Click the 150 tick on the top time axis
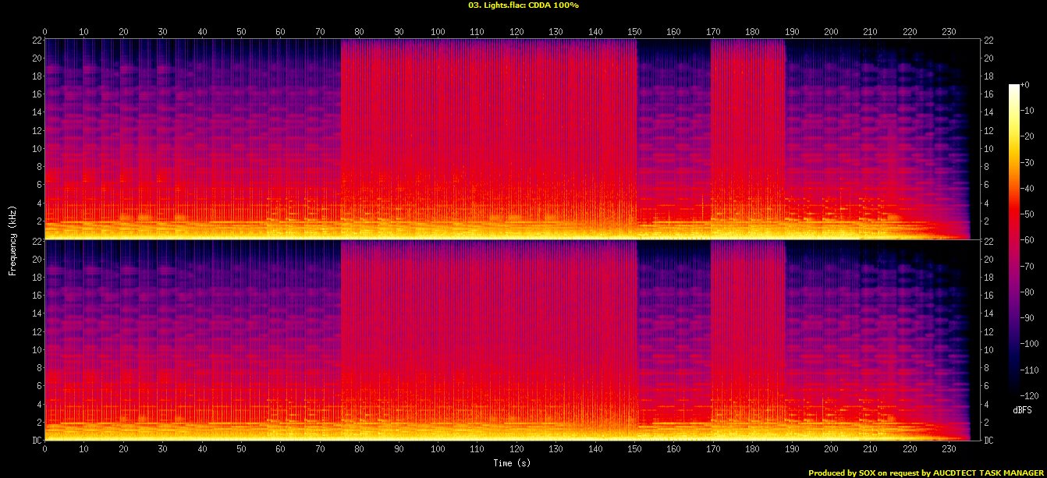 pos(635,32)
